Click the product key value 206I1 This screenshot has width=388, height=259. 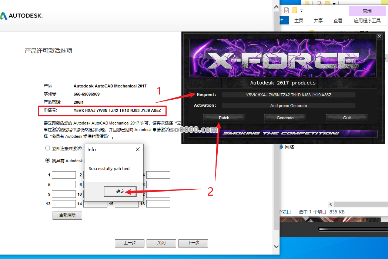point(78,102)
